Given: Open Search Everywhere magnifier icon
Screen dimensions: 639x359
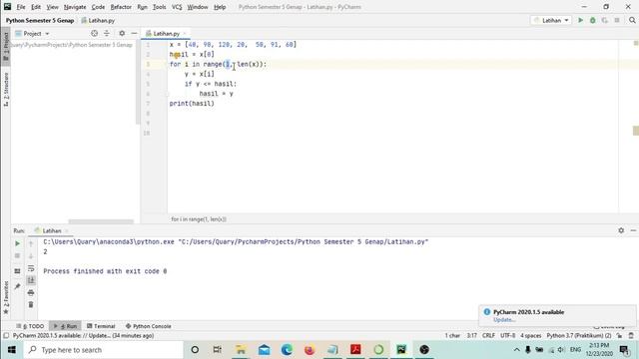Looking at the screenshot, I should 632,20.
